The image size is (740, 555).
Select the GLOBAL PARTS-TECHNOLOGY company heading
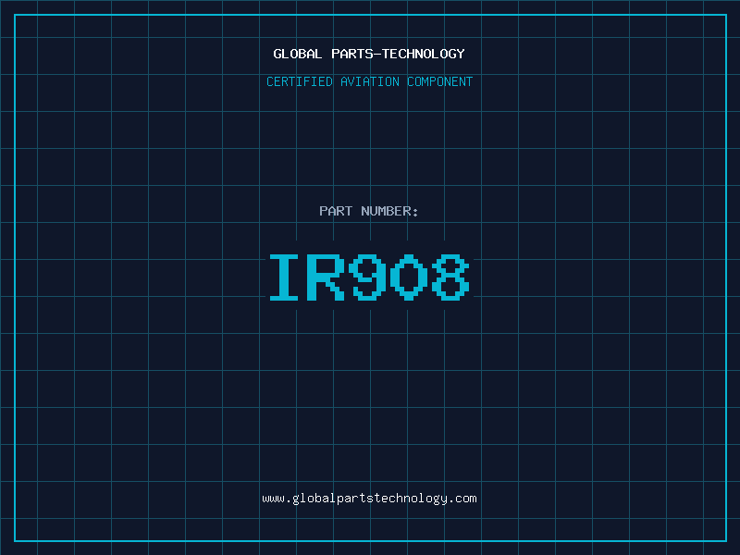point(369,54)
